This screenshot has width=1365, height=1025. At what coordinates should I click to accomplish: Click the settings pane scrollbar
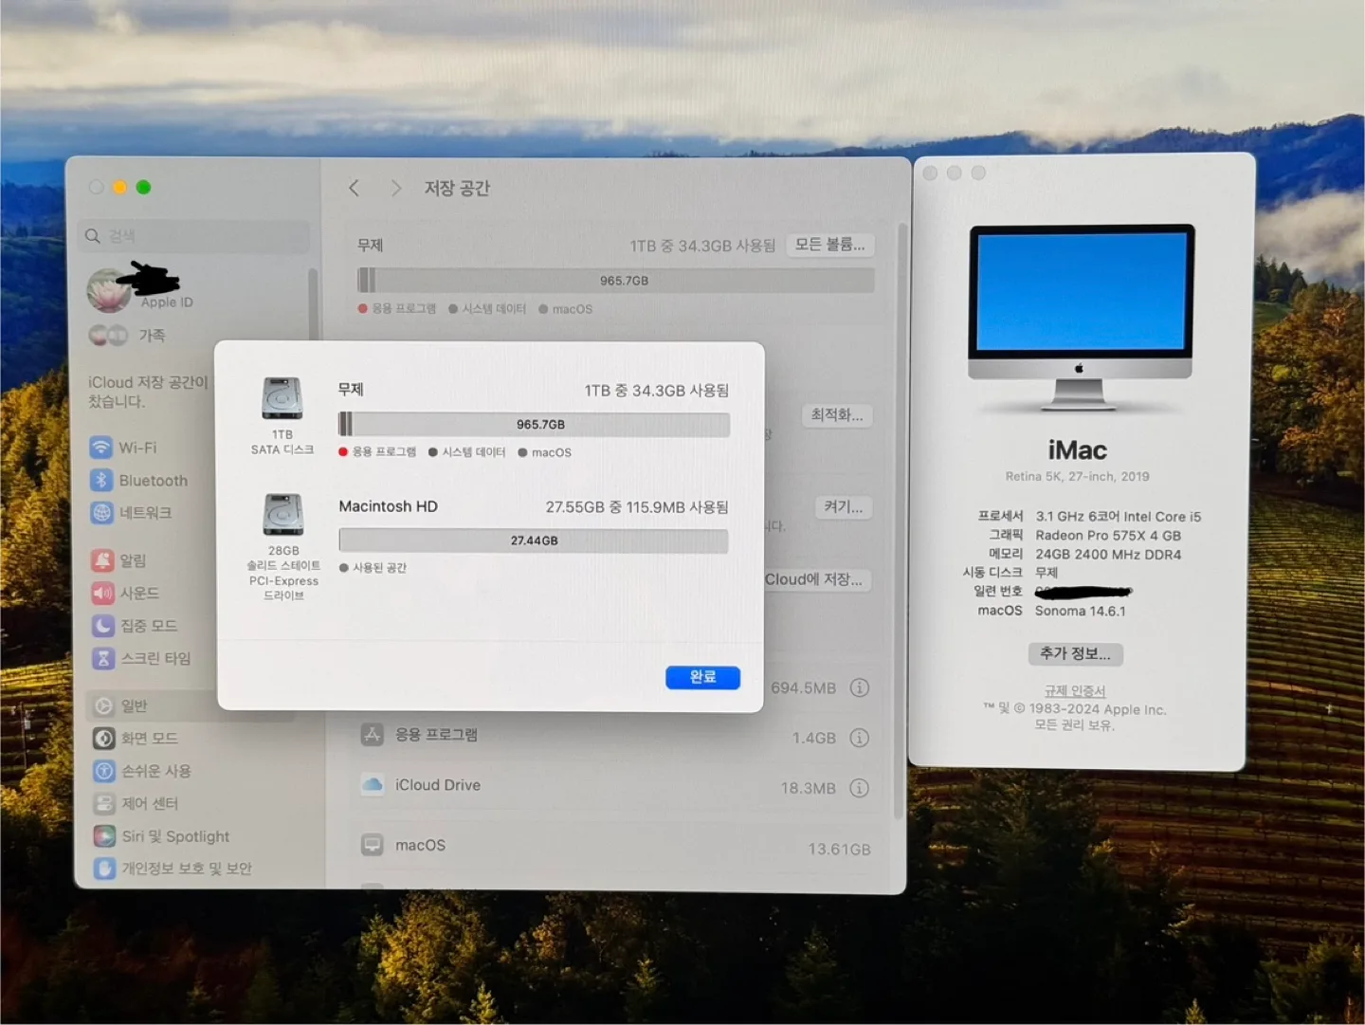[x=901, y=522]
